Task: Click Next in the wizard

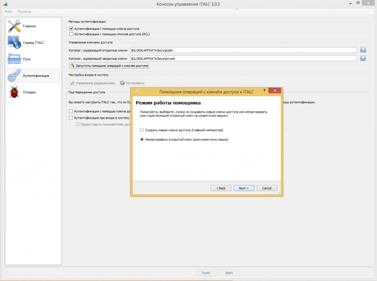Action: [x=244, y=188]
